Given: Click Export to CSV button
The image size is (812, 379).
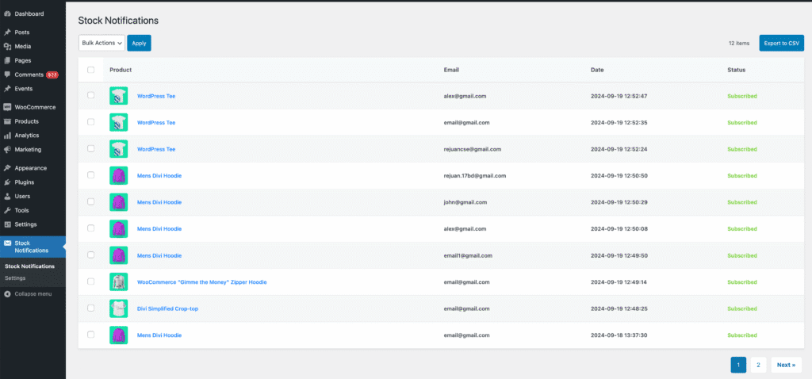Looking at the screenshot, I should (781, 43).
